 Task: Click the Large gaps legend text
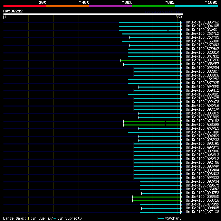coord(42,218)
